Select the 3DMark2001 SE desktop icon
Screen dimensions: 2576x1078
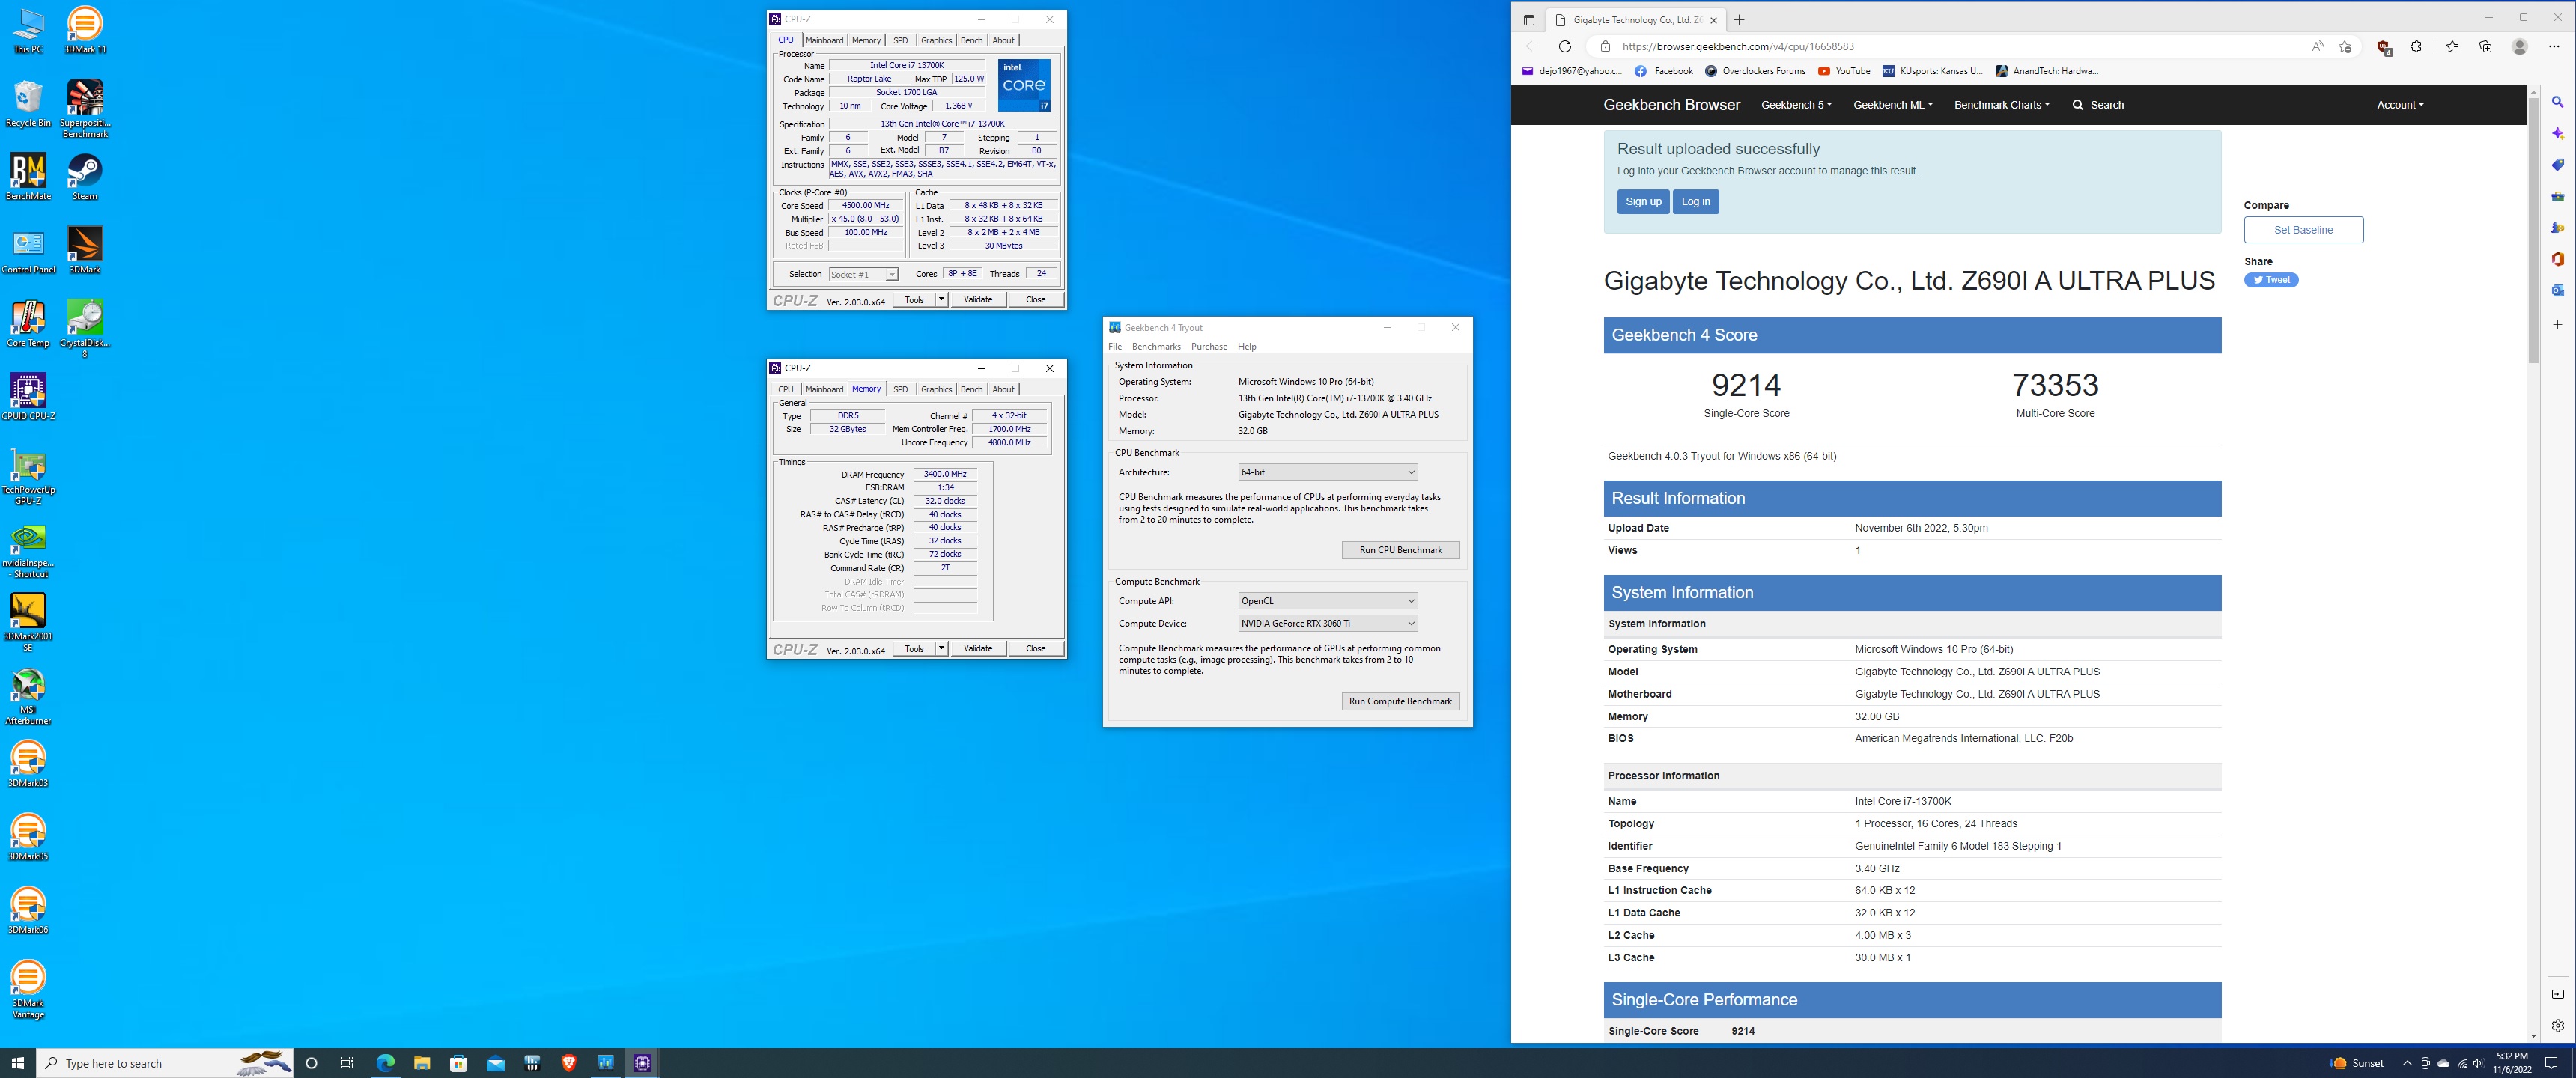coord(28,622)
